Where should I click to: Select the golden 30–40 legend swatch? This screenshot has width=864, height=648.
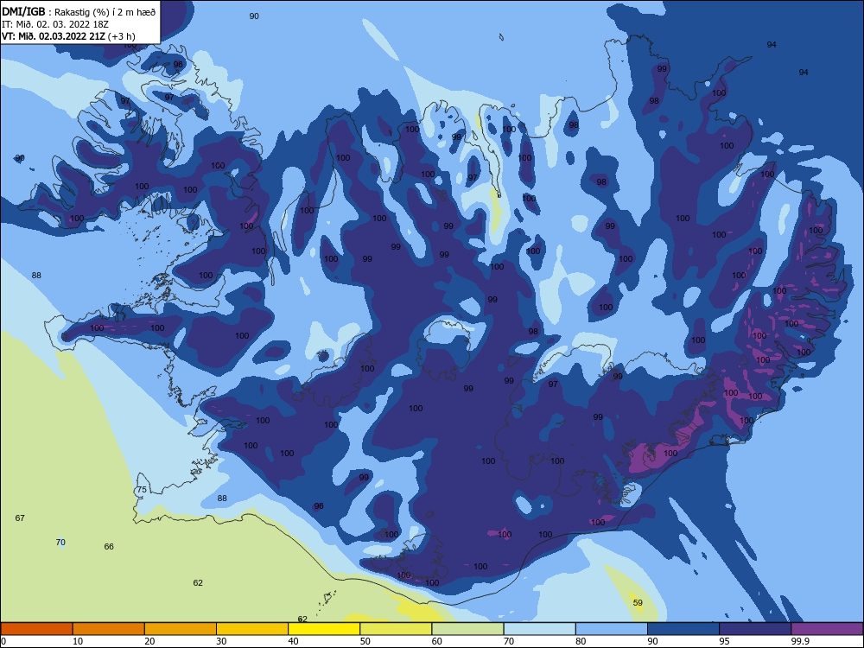(x=252, y=629)
